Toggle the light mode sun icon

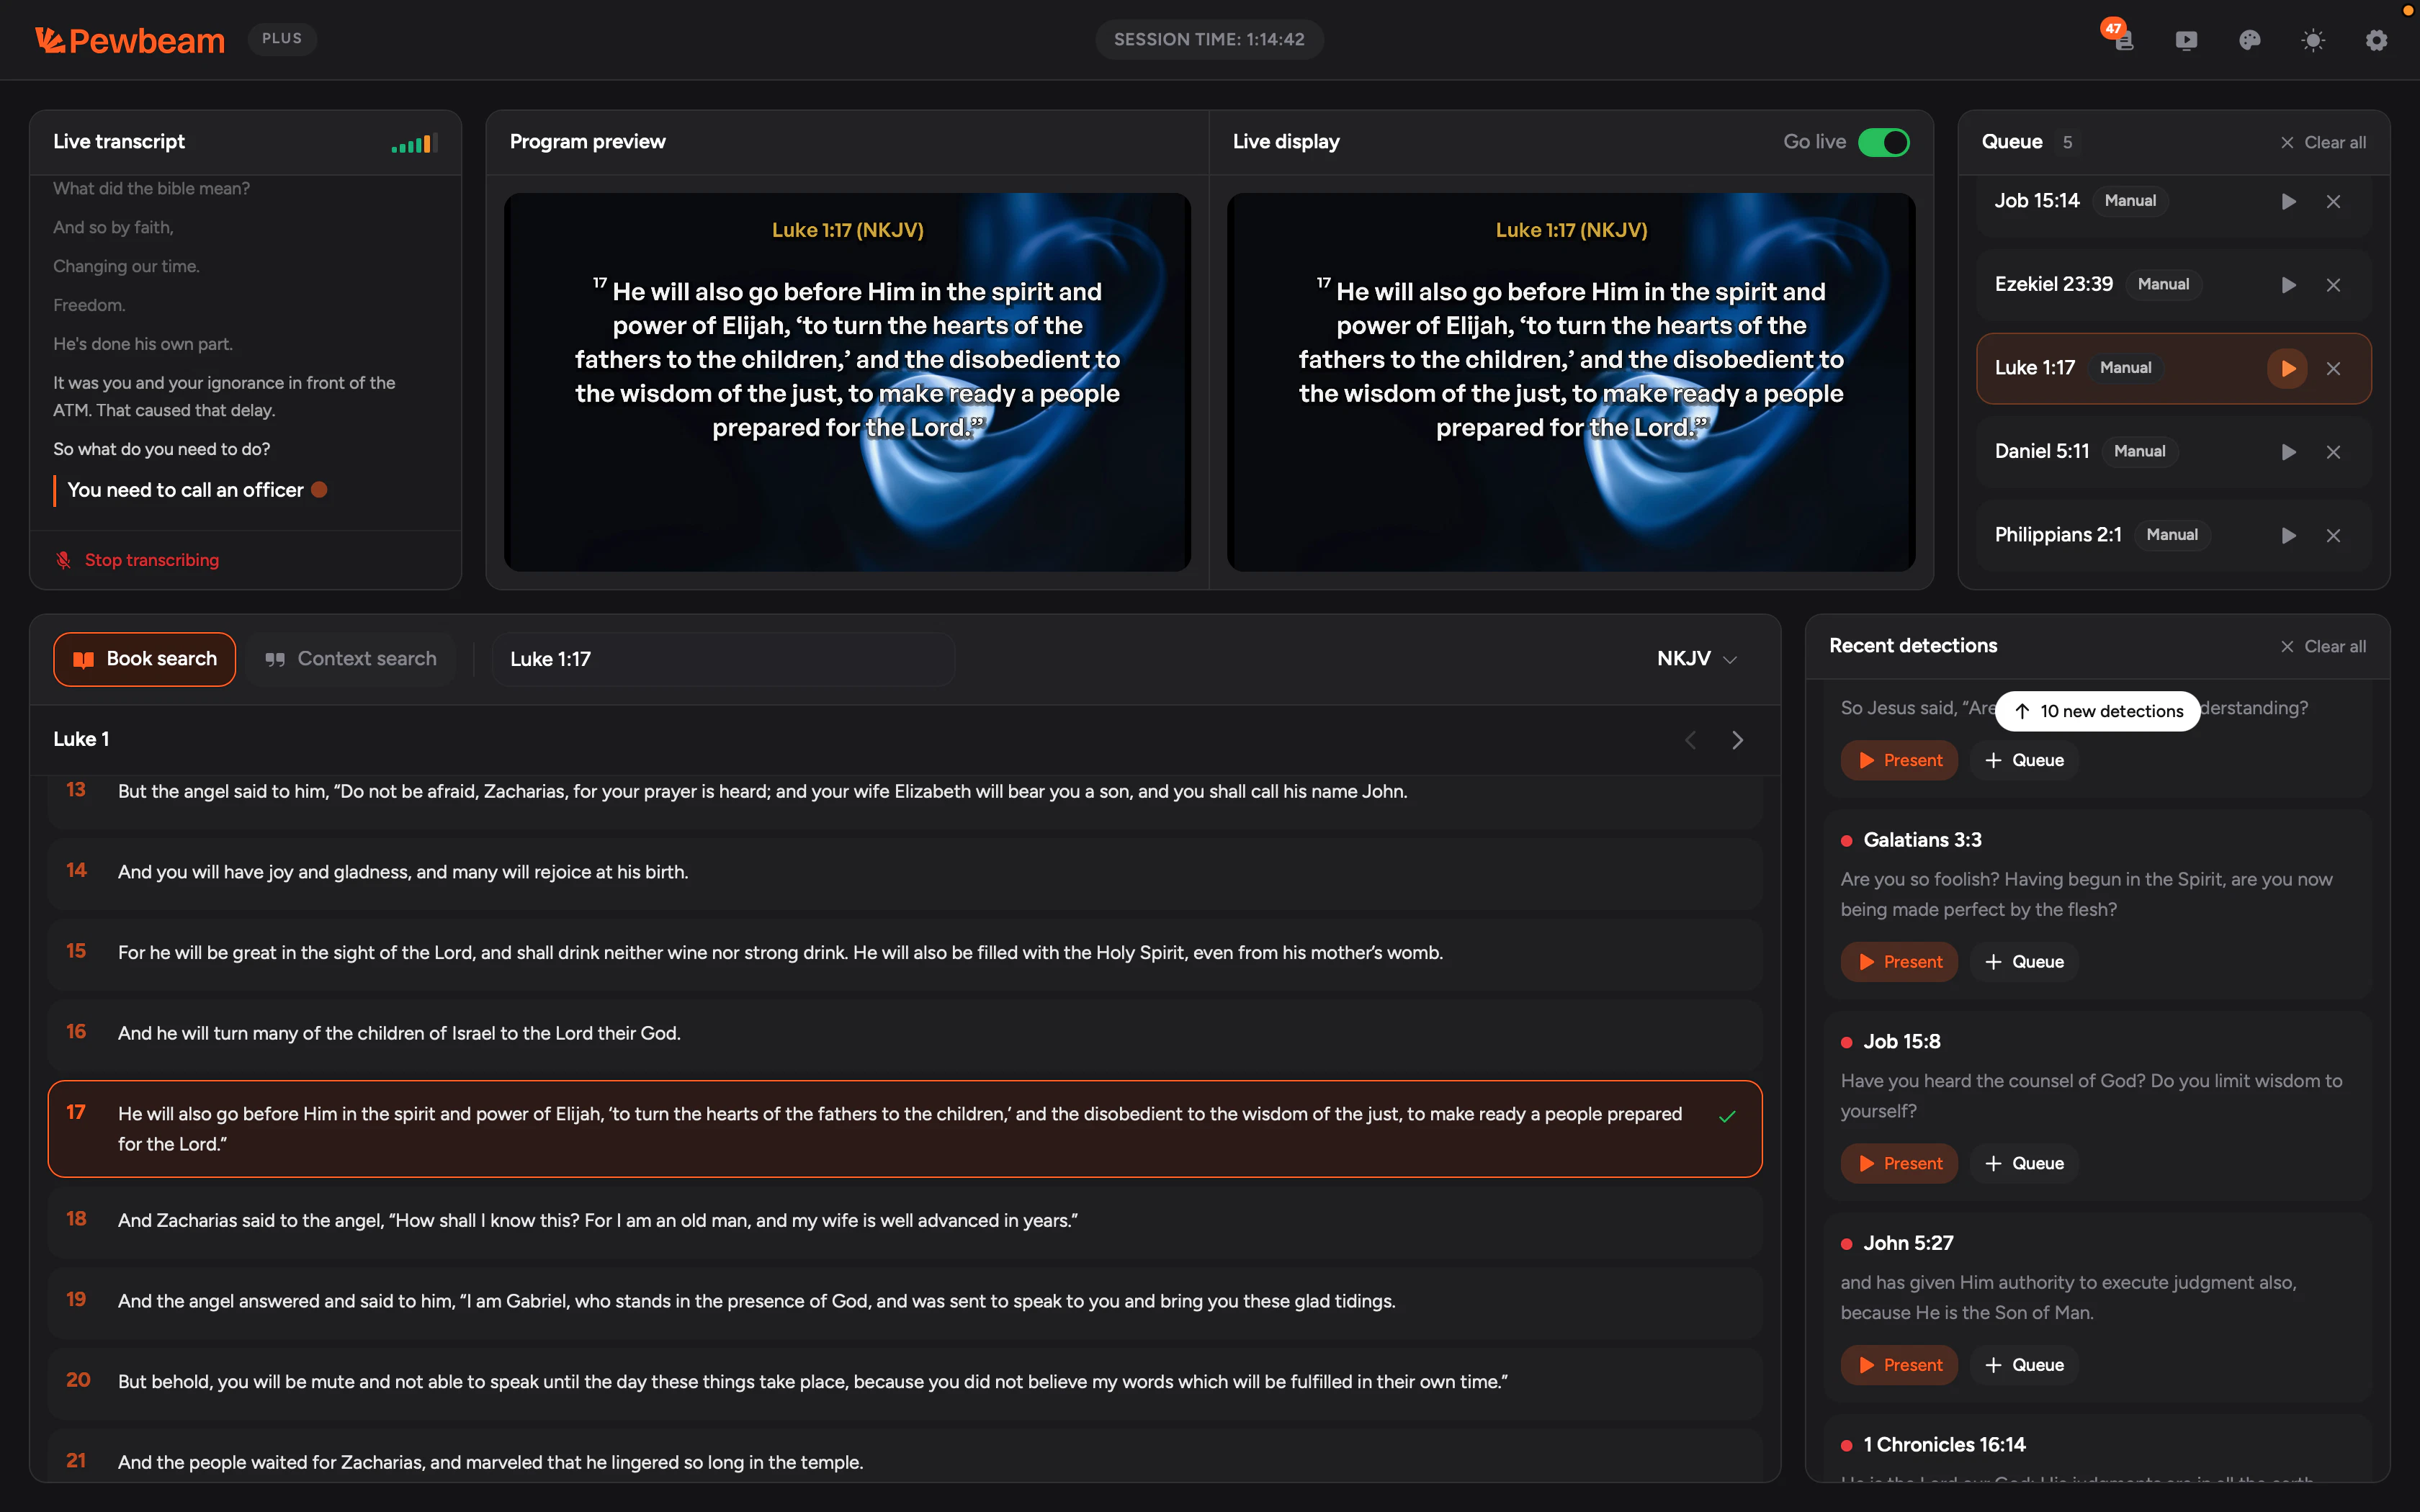(2312, 40)
